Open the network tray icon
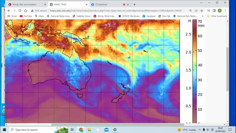 pos(212,130)
